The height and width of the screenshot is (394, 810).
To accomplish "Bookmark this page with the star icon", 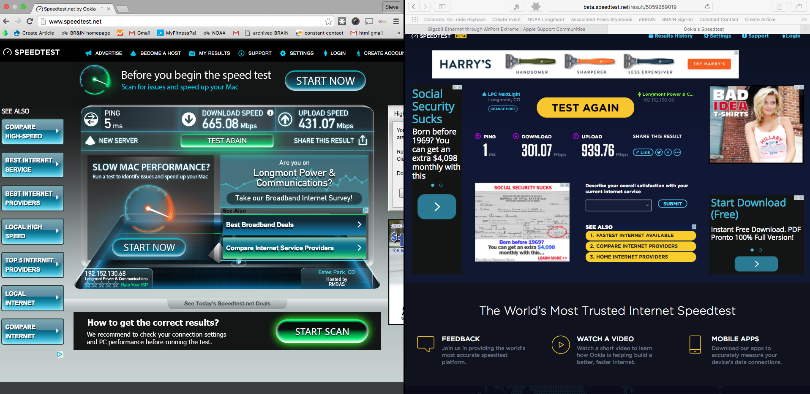I will (x=328, y=22).
